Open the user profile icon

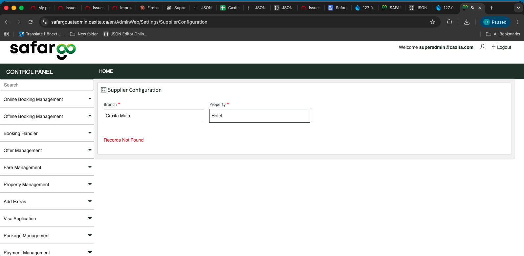[482, 47]
